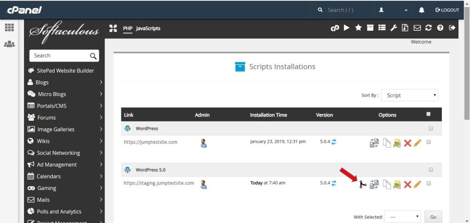Open user manager people icon in sidebar
Viewport: 470px width, 223px height.
[9, 44]
